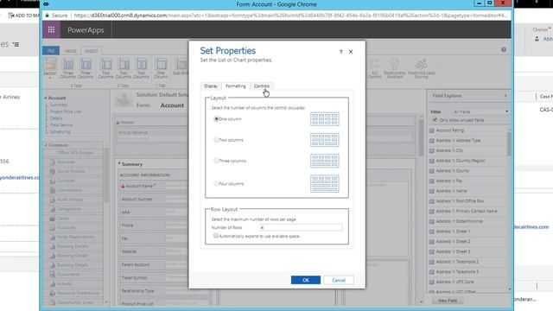Select Address 1: Post Office Box field
This screenshot has height=311, width=553.
[460, 201]
